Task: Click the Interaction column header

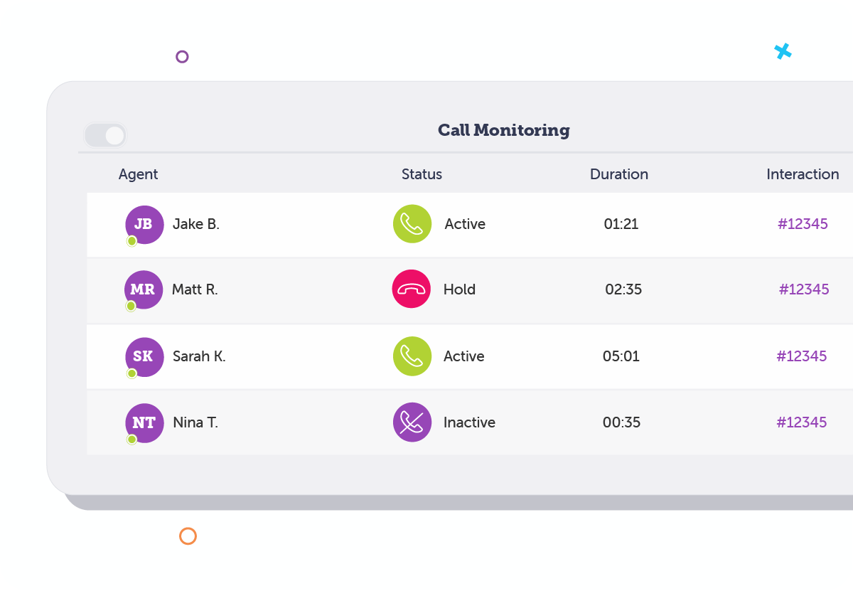Action: point(803,174)
